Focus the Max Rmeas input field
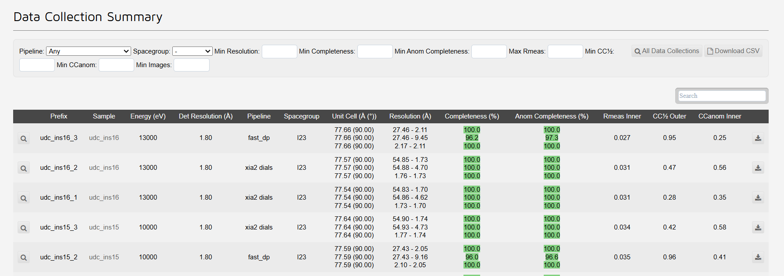The image size is (784, 276). [565, 51]
